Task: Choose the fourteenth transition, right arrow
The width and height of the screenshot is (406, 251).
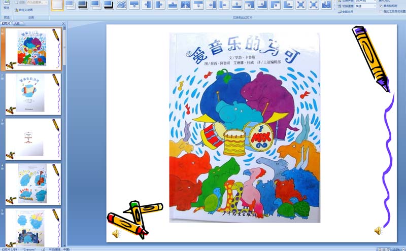Action: (224, 5)
